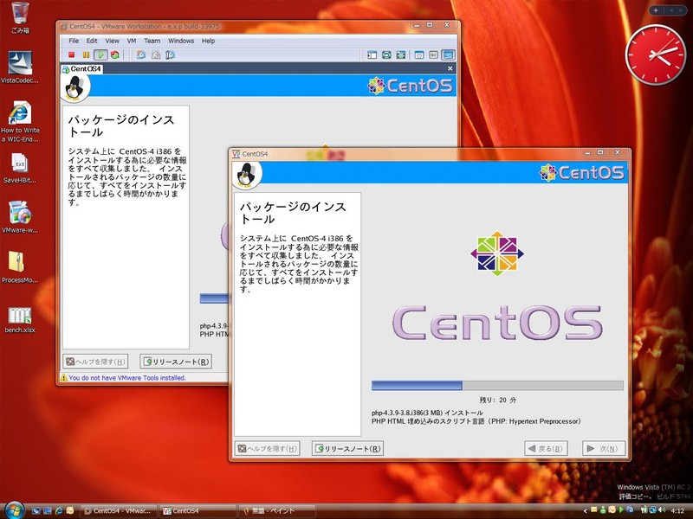Viewport: 693px width, 519px height.
Task: Select the Console view icon in VMware toolbar
Action: click(448, 54)
